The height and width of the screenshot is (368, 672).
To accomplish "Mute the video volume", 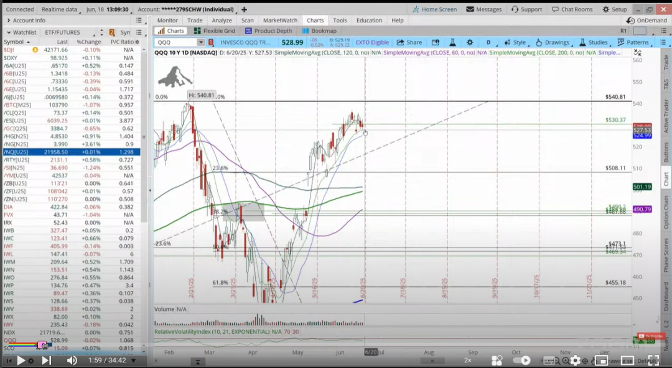I will point(72,361).
